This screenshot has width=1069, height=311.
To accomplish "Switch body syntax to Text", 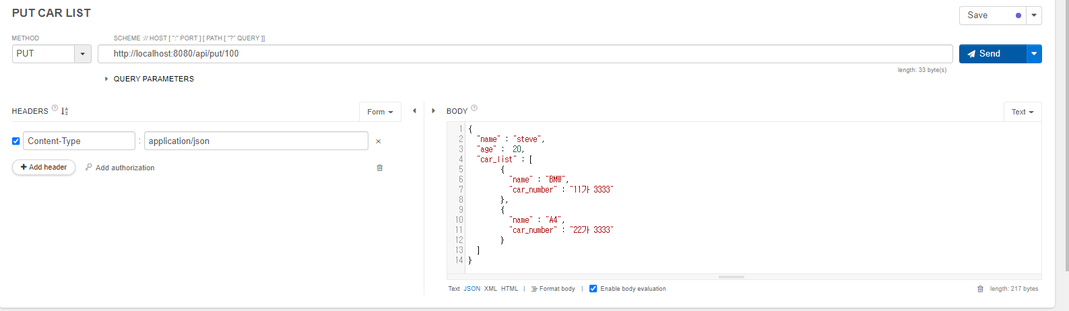I will point(454,289).
